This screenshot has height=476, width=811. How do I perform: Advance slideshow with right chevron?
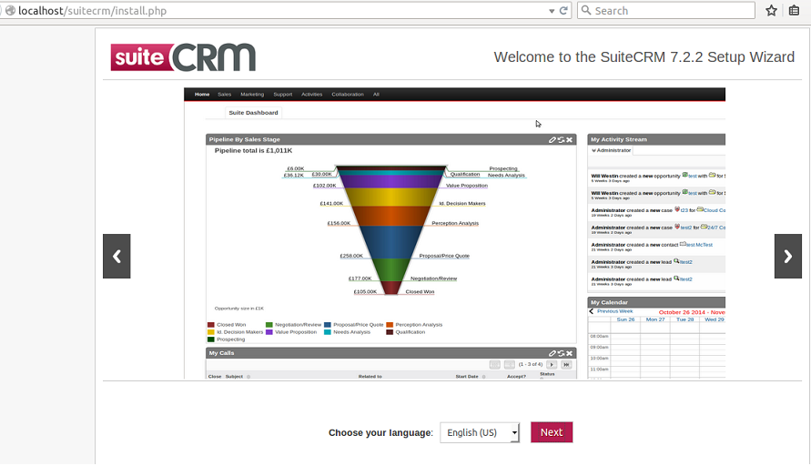coord(787,256)
